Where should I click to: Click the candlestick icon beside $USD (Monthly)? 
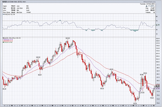click(x=3, y=38)
